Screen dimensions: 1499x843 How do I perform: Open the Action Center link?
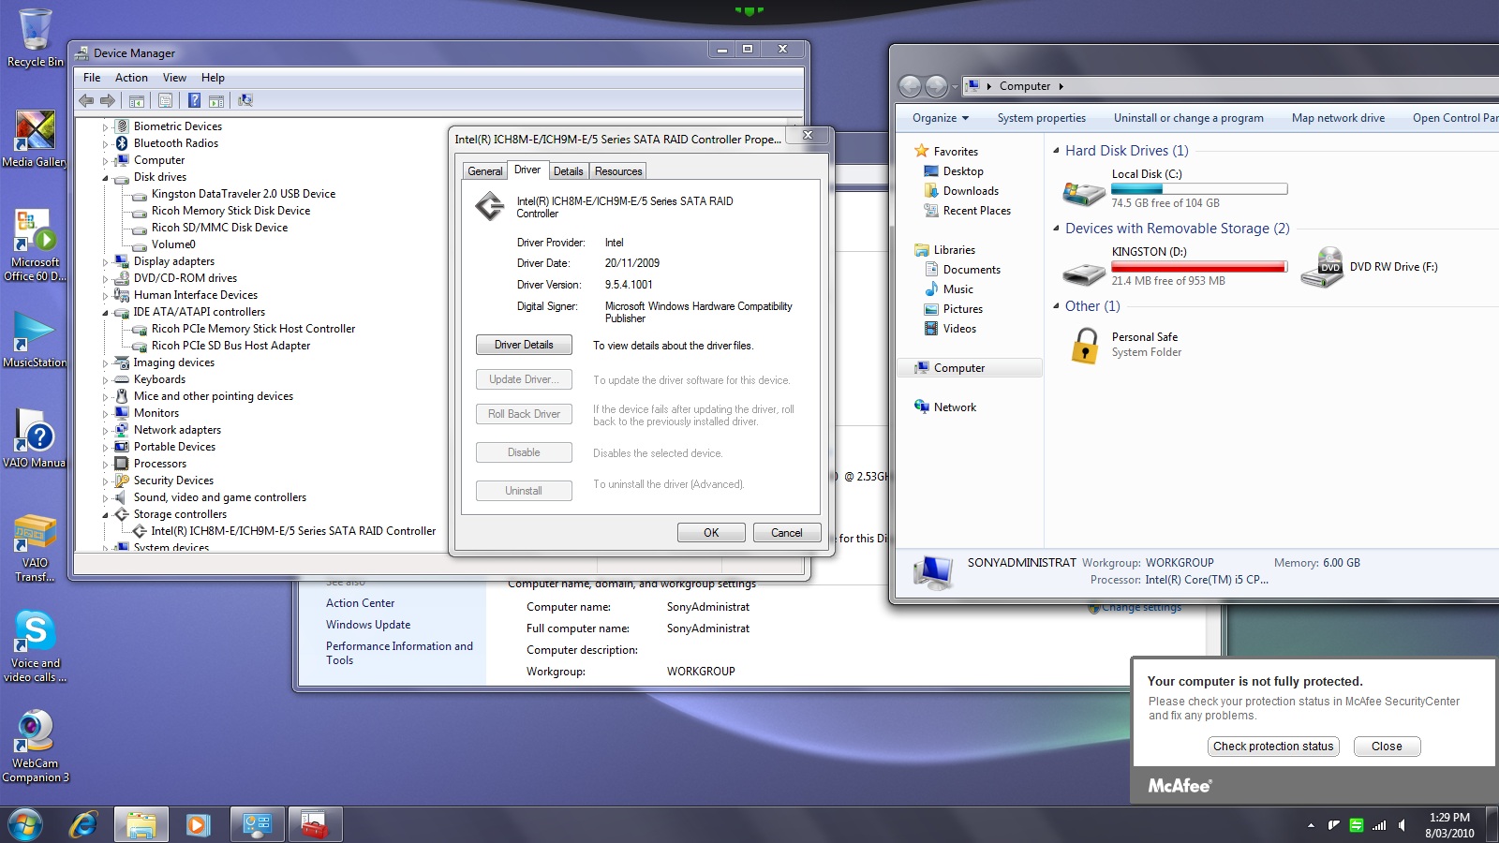tap(360, 603)
